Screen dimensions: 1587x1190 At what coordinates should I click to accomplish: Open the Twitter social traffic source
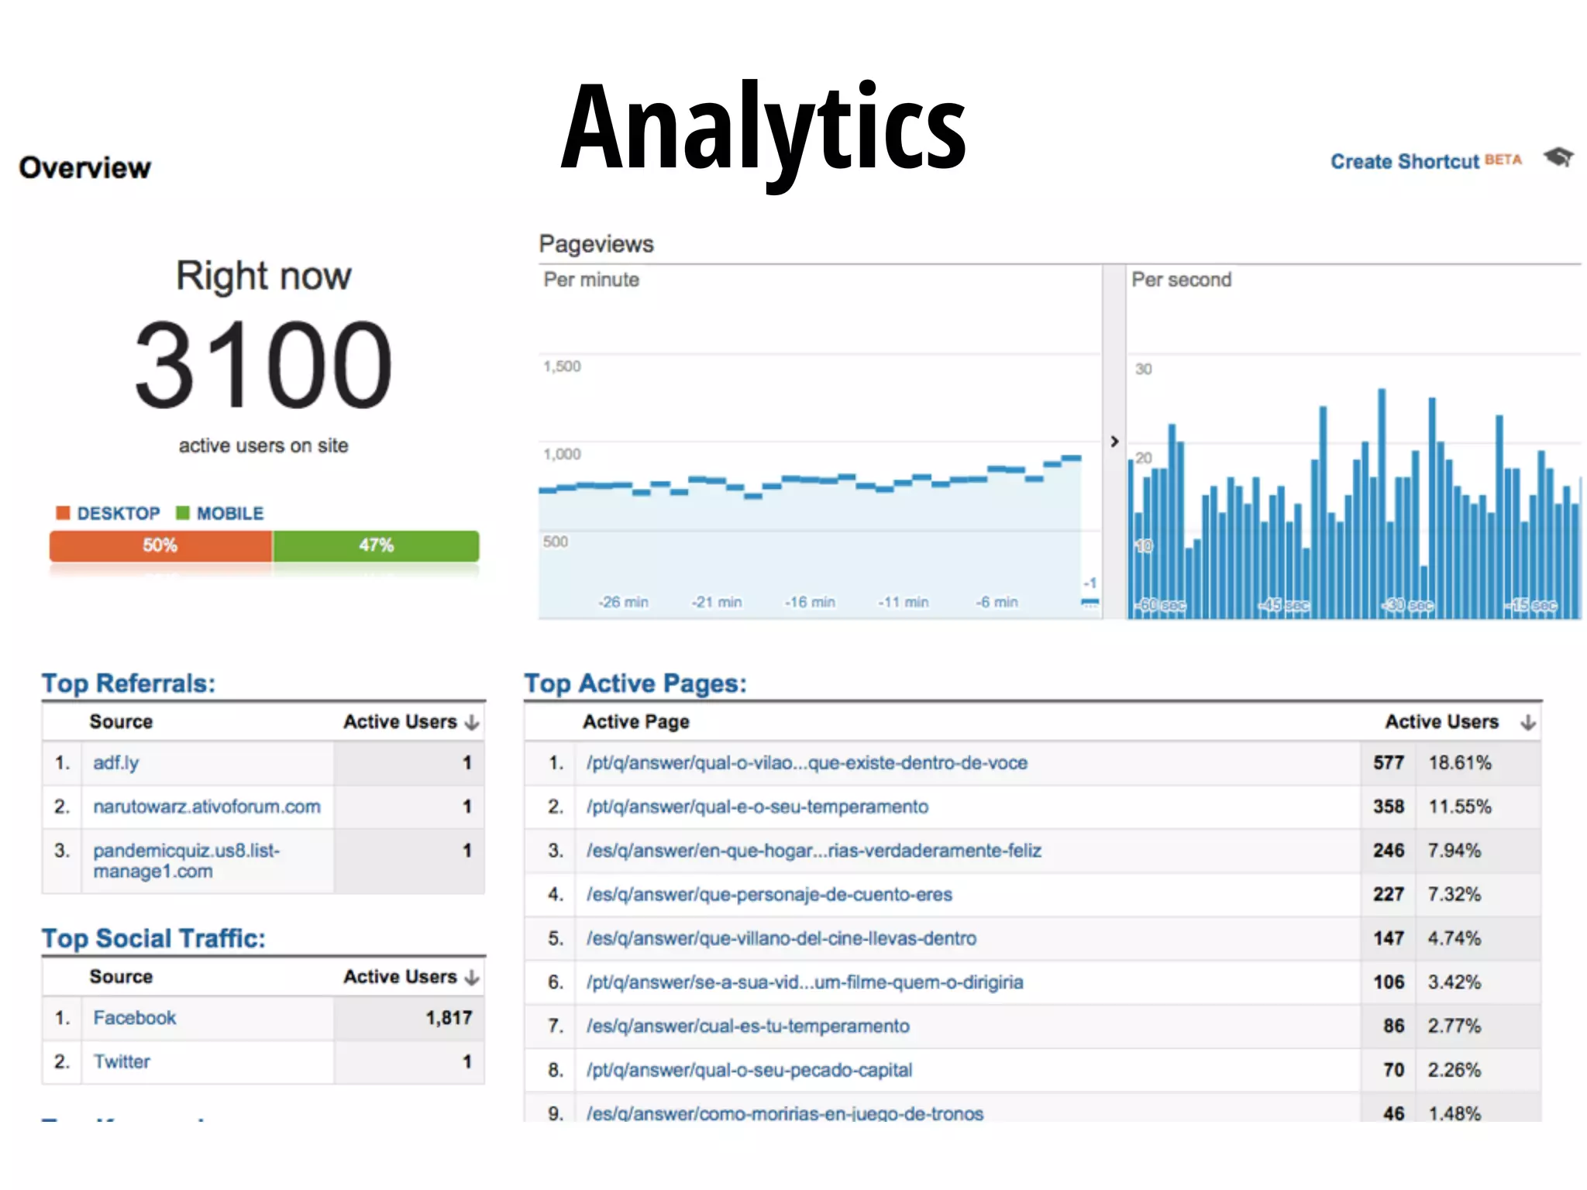pyautogui.click(x=122, y=1061)
